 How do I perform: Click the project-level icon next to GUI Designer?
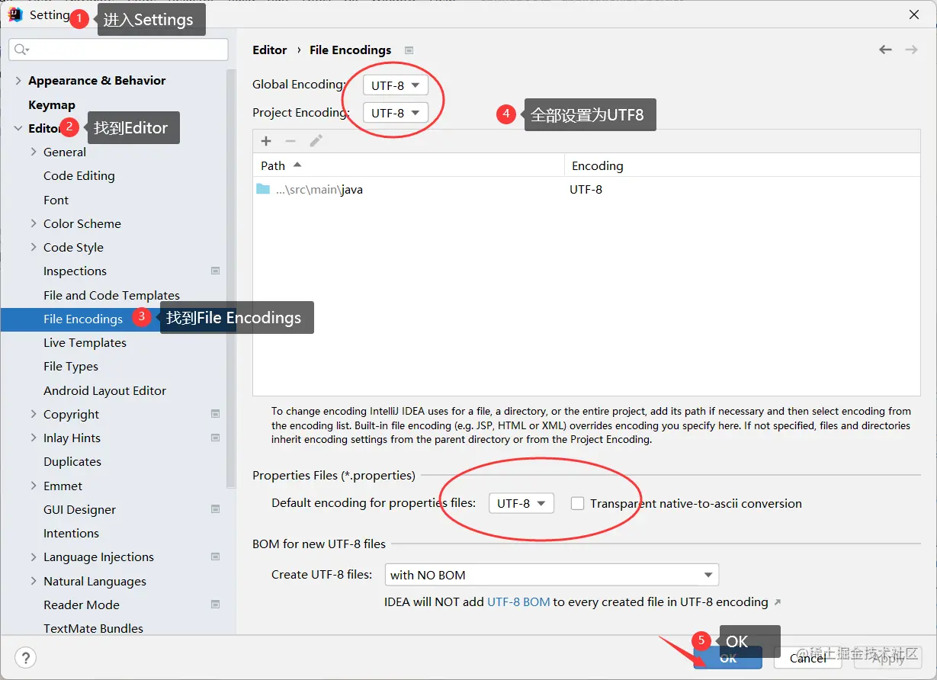point(215,509)
